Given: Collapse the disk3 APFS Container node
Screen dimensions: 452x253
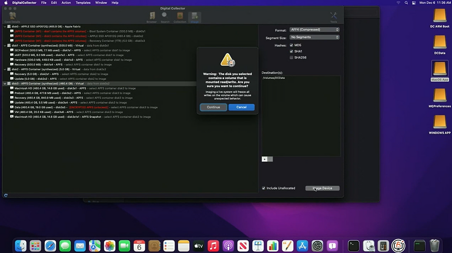Looking at the screenshot, I should (5, 84).
